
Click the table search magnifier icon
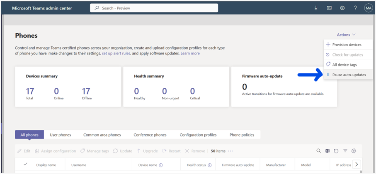coord(318,151)
